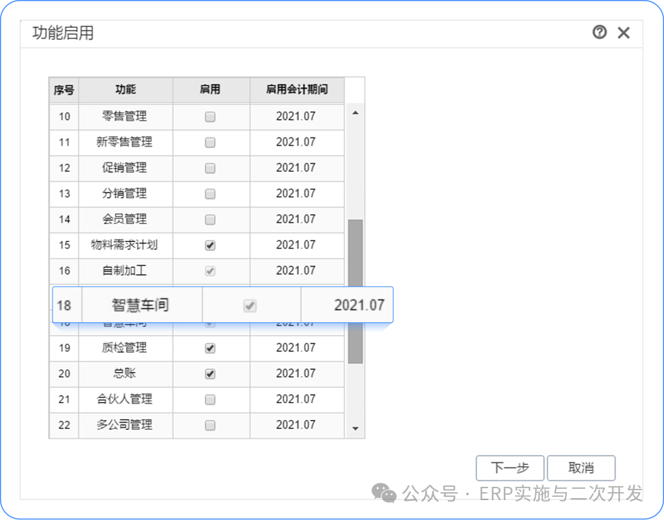
Task: Tick the 新零售管理 checkbox
Action: click(x=210, y=143)
